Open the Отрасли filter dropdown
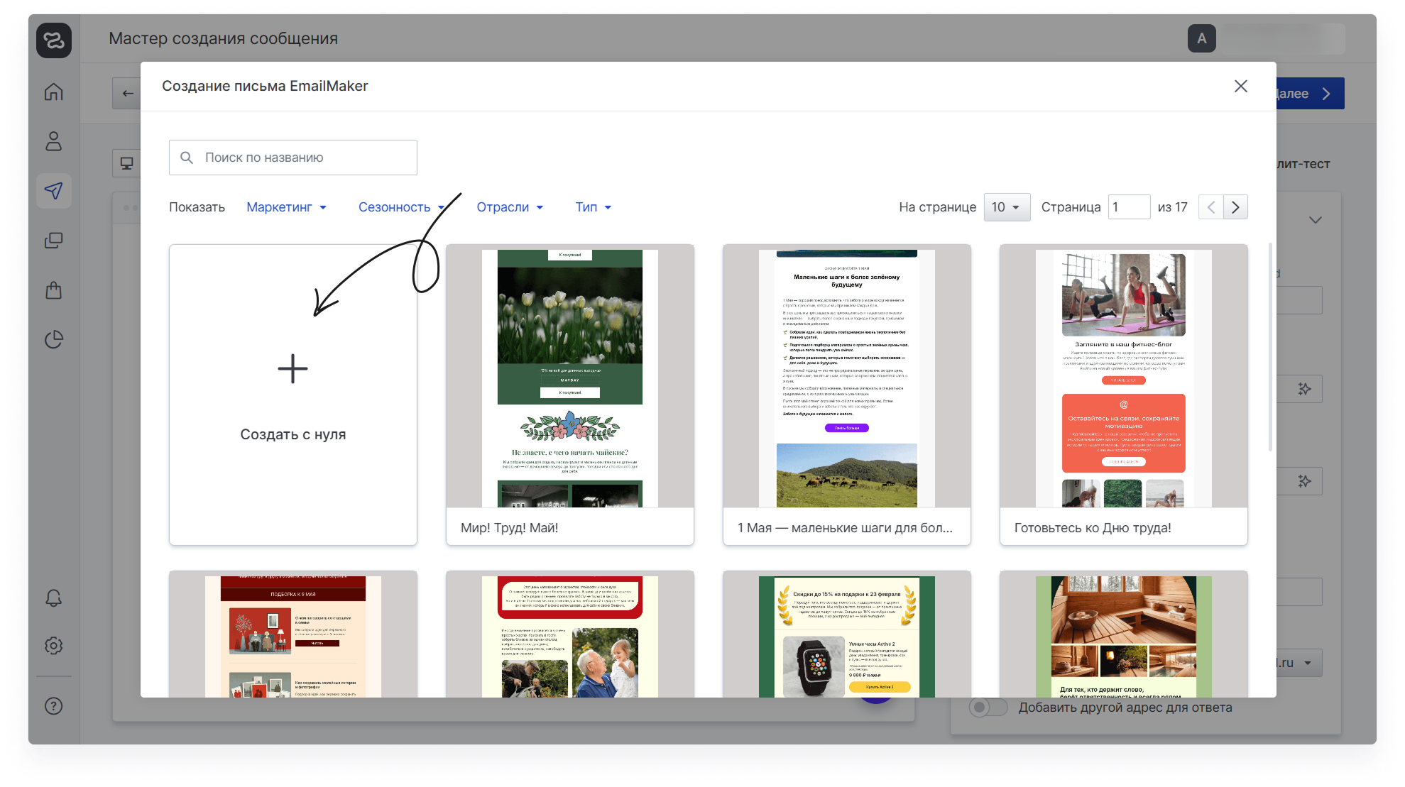Image resolution: width=1405 pixels, height=787 pixels. [510, 207]
